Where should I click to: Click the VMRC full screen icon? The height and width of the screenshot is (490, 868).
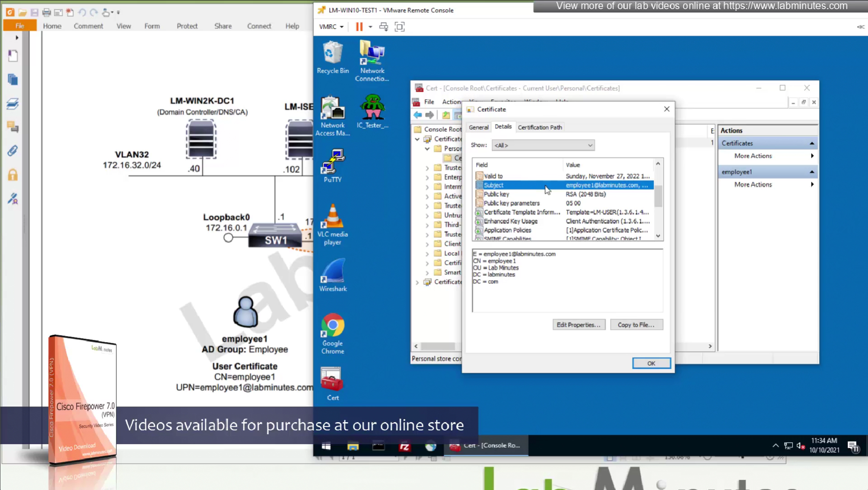400,27
